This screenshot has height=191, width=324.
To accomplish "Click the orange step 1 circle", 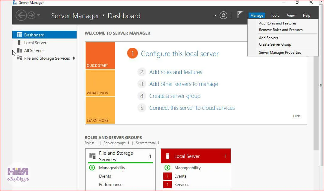I will [133, 53].
